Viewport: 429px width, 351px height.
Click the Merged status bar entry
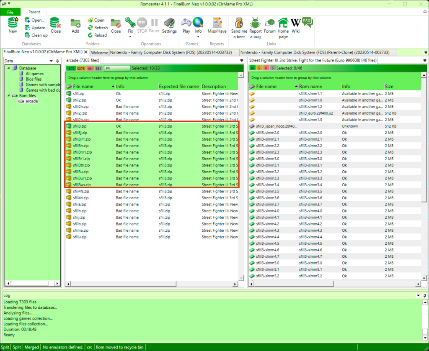(x=32, y=347)
